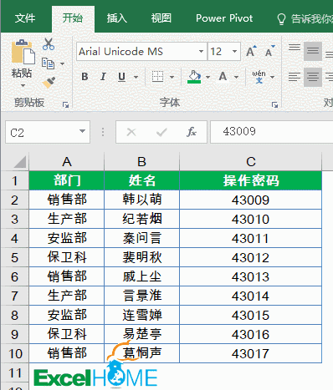Open clipboard pane dialog launcher
Image resolution: width=333 pixels, height=390 pixels.
click(x=66, y=105)
